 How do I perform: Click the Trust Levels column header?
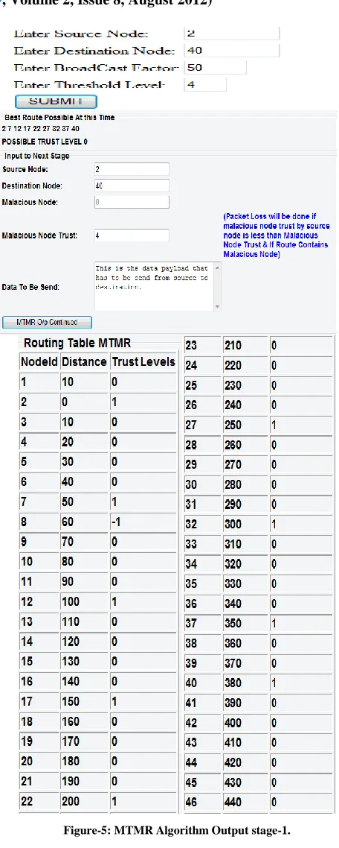click(143, 362)
